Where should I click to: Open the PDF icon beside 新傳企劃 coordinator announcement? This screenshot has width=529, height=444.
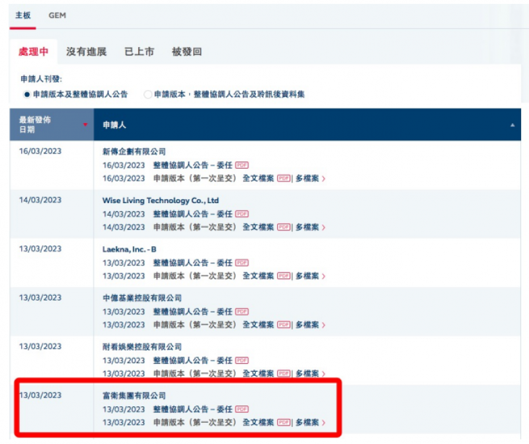point(241,165)
